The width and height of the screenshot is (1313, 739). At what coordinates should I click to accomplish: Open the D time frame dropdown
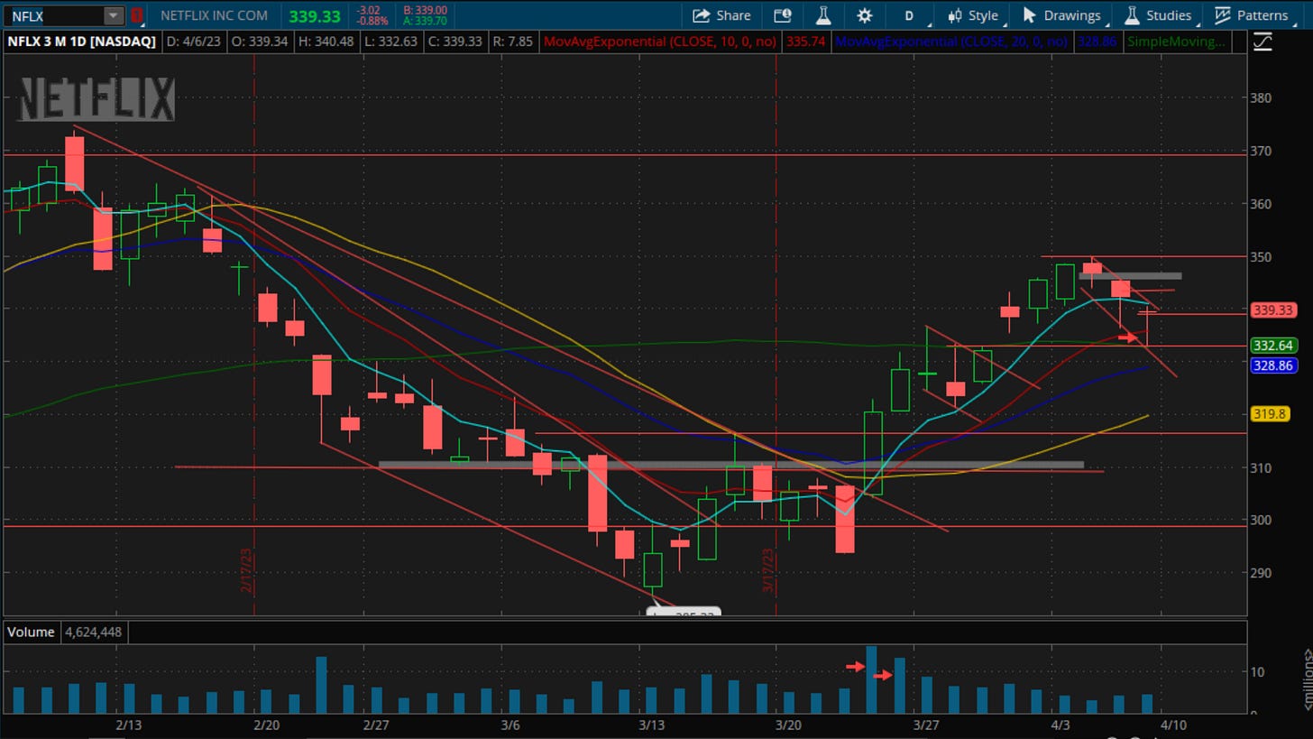909,15
